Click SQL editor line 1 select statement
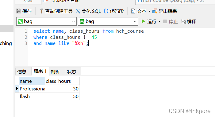The width and height of the screenshot is (215, 117). [89, 31]
